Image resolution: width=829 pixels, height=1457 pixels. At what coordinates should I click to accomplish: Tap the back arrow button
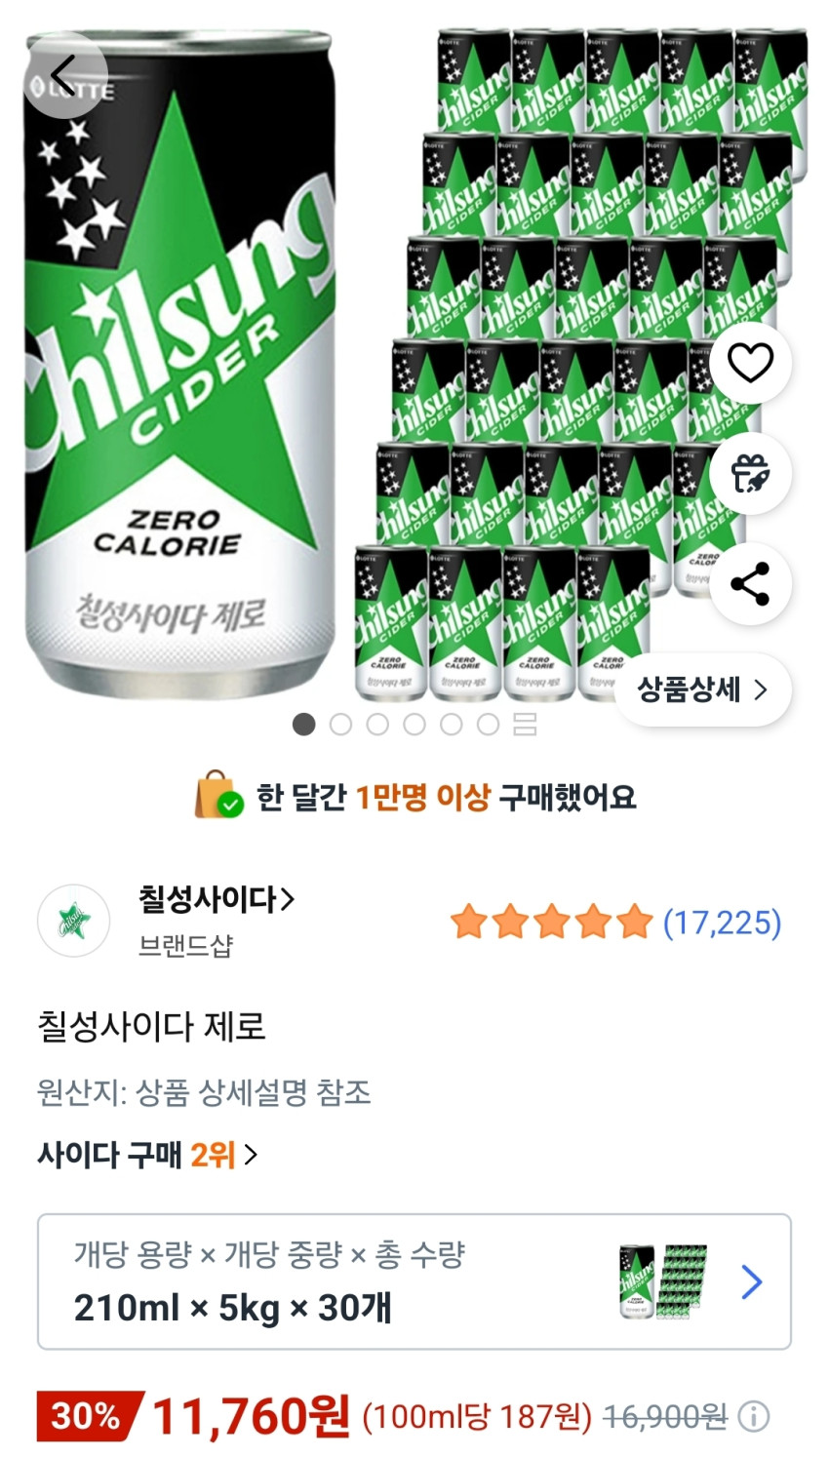click(64, 75)
